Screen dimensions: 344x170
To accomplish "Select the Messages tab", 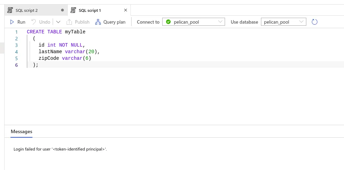I will click(22, 131).
